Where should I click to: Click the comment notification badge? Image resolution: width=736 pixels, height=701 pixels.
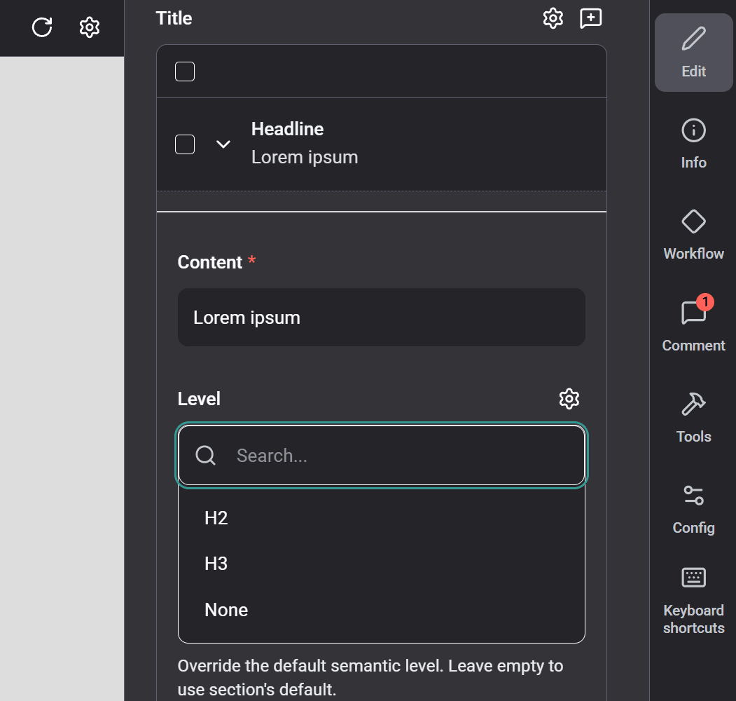tap(704, 302)
